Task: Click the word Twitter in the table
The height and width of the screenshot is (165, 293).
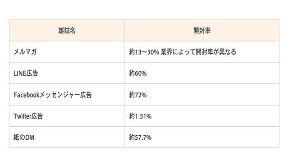Action: [x=22, y=116]
